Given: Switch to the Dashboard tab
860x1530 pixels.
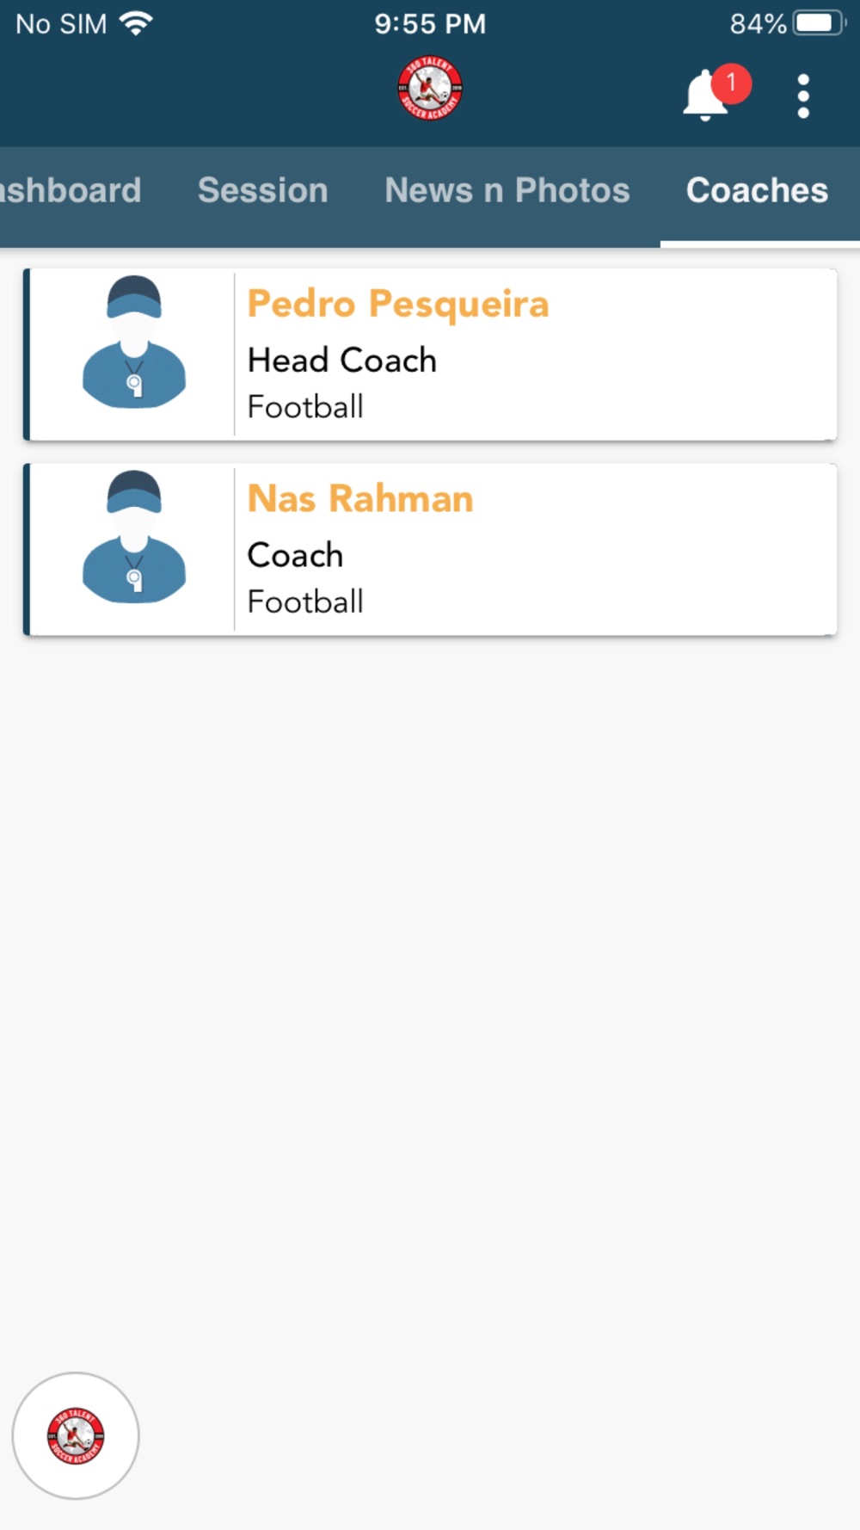Looking at the screenshot, I should [x=71, y=190].
